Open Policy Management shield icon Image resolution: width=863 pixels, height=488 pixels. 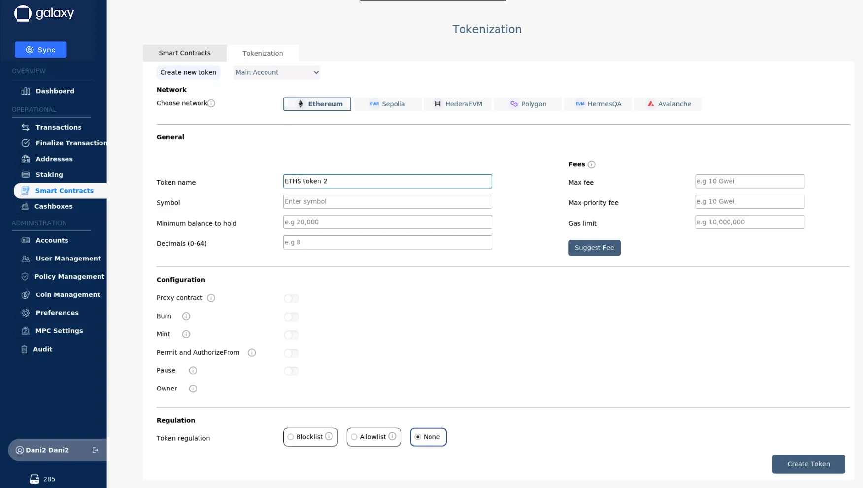(25, 277)
